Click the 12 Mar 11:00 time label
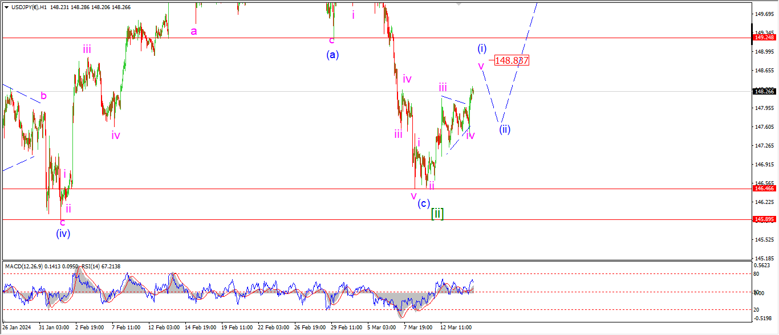 point(455,328)
